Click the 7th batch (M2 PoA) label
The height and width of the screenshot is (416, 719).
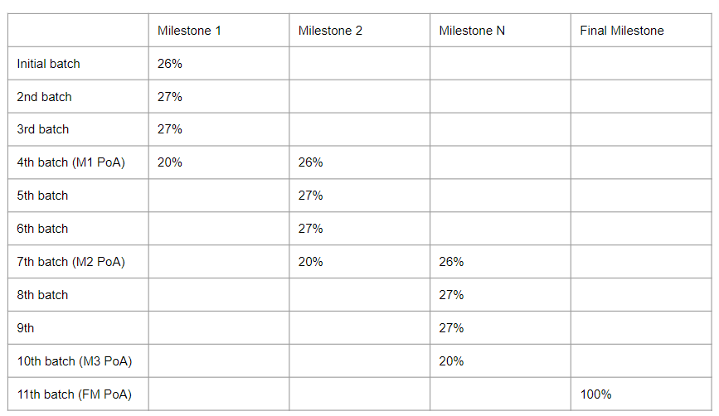click(x=70, y=262)
